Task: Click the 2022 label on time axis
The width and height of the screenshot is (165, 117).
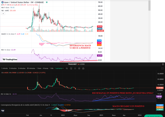Action: pyautogui.click(x=63, y=115)
